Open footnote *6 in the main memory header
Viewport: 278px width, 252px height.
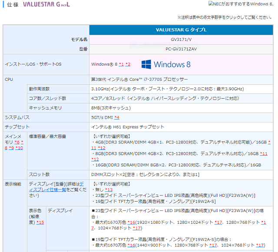pos(17,142)
